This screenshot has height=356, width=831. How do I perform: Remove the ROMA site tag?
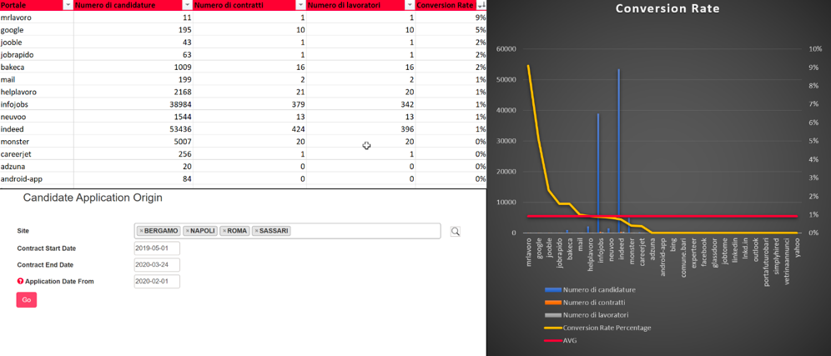223,231
